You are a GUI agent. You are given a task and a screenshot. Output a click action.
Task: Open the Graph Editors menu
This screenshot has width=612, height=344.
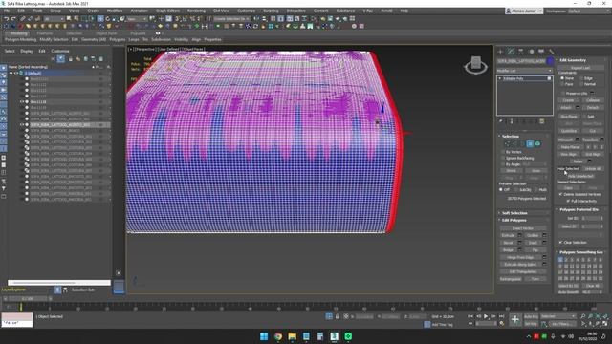(167, 11)
